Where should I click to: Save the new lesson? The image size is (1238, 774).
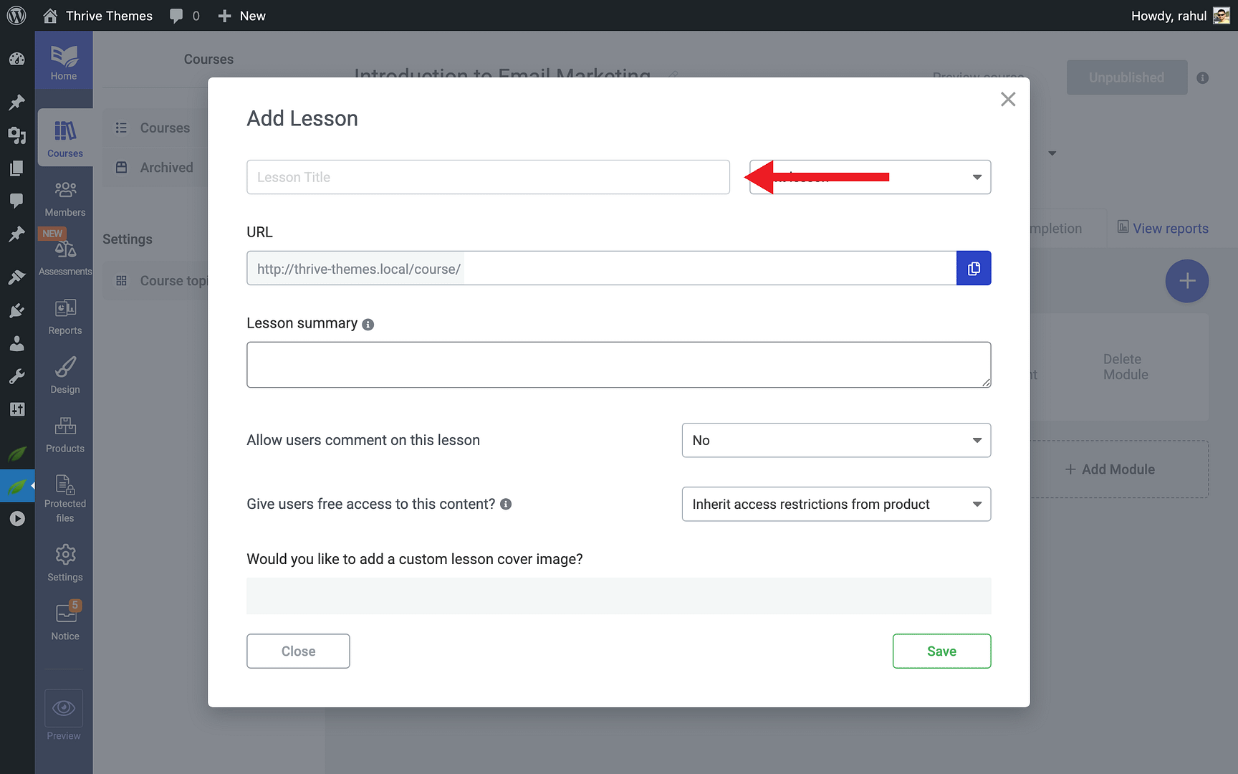tap(941, 651)
